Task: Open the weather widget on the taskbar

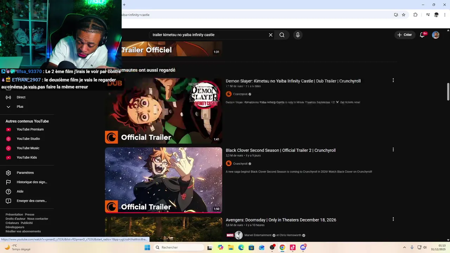Action: 17,247
